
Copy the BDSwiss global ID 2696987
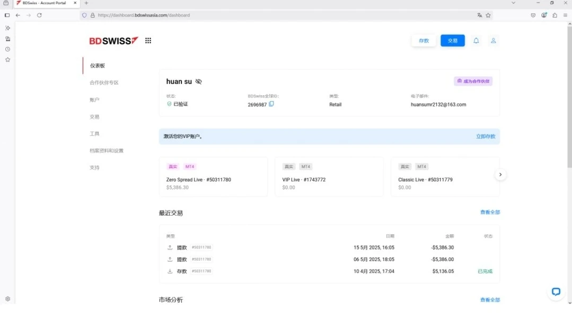coord(271,104)
